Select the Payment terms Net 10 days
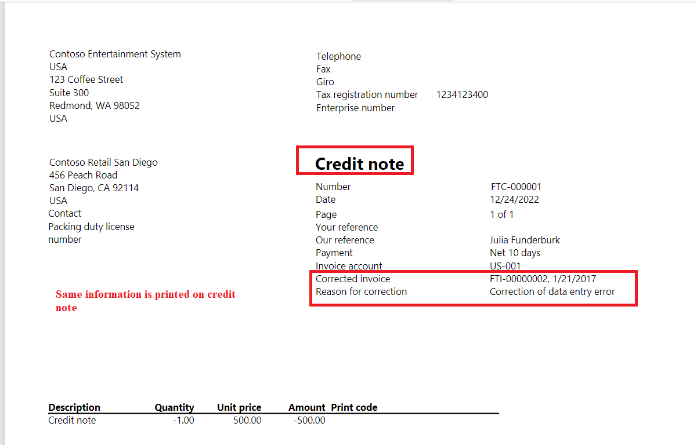697x445 pixels. click(x=515, y=253)
